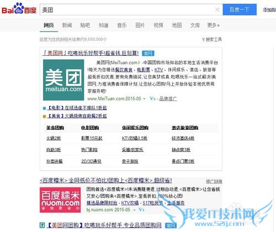
Task: Switch to the 文库 tab
Action: [x=195, y=25]
